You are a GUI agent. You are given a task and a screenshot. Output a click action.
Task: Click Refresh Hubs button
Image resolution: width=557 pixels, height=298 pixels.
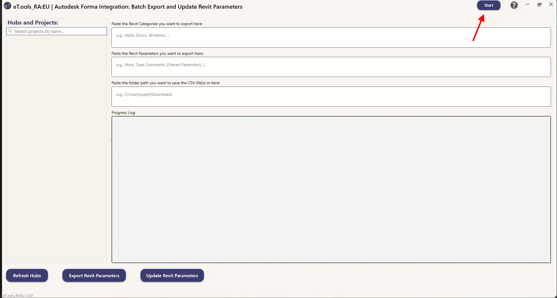click(x=27, y=275)
